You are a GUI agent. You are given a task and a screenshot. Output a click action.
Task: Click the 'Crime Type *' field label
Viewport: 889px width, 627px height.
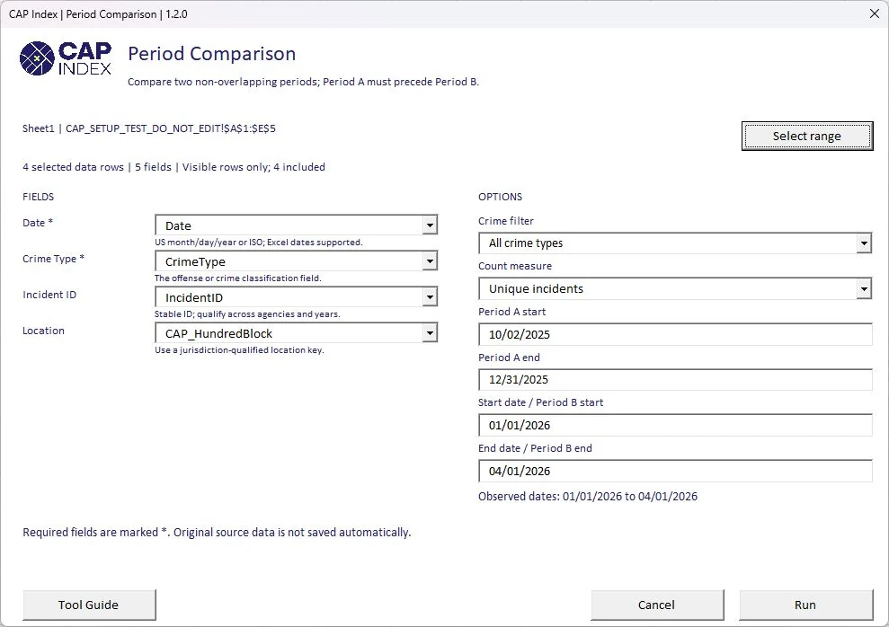[54, 259]
